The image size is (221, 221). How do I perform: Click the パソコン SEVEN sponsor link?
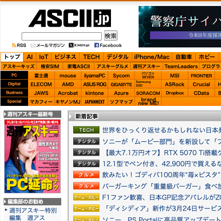(x=148, y=75)
